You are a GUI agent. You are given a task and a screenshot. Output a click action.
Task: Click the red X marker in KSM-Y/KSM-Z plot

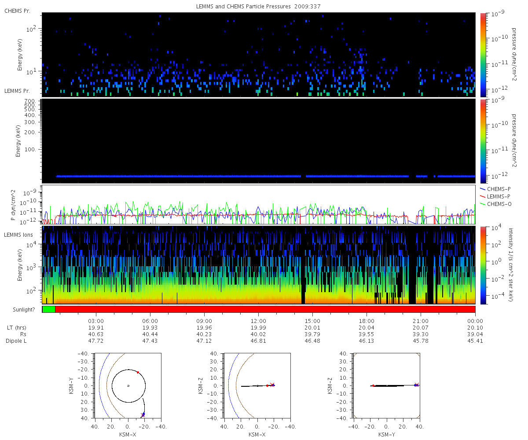coord(417,384)
